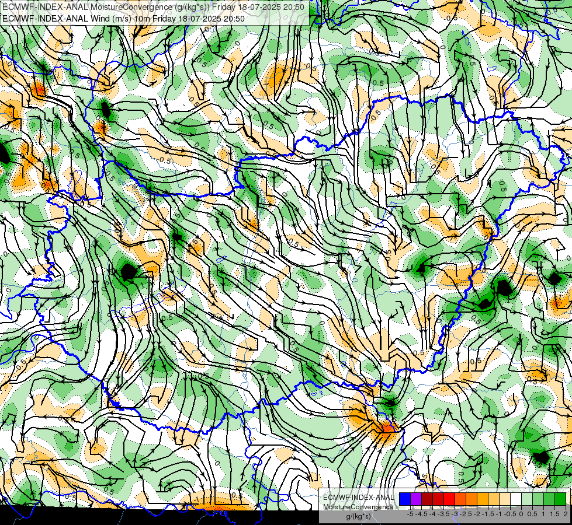The height and width of the screenshot is (525, 572).
Task: Click the light orange legend swatch (-1.5 to -1)
Action: (x=494, y=499)
